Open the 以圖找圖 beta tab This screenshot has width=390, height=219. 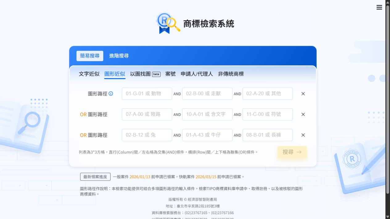point(145,74)
